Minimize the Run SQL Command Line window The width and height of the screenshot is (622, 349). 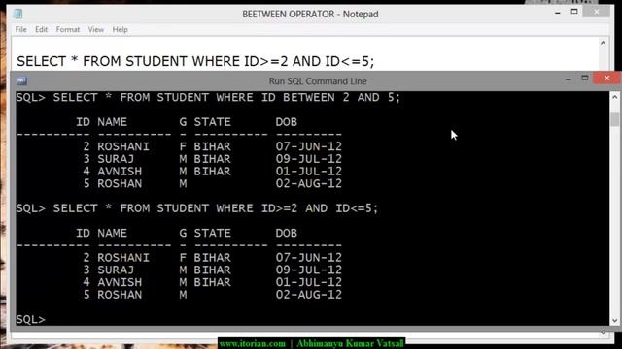pyautogui.click(x=568, y=79)
